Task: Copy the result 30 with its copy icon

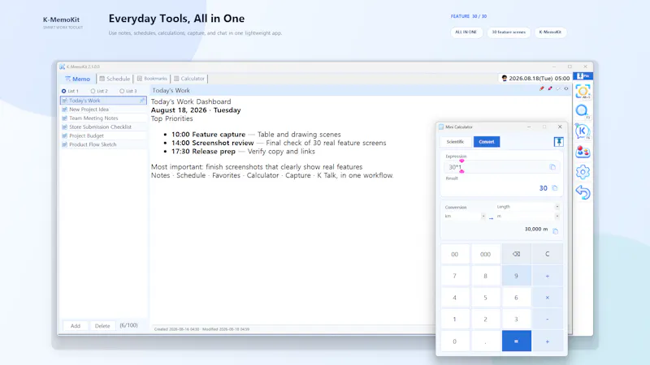Action: tap(555, 188)
